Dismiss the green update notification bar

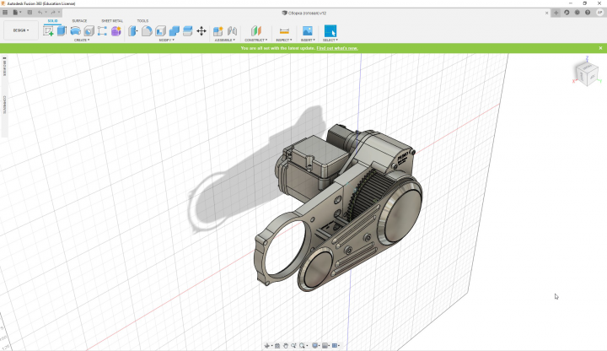[x=600, y=48]
